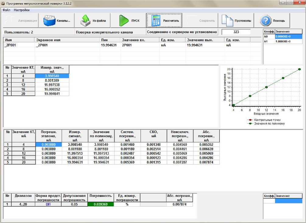Click measured value 3.998540 cell
The height and width of the screenshot is (223, 306).
pos(52,76)
